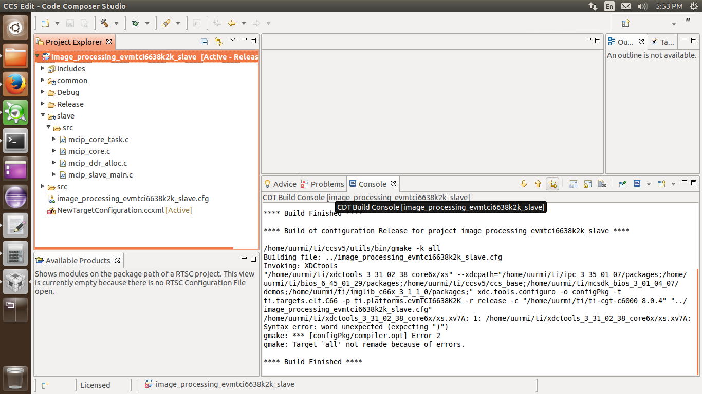Open the 5:53 PM clock menu
This screenshot has height=394, width=702.
[670, 6]
